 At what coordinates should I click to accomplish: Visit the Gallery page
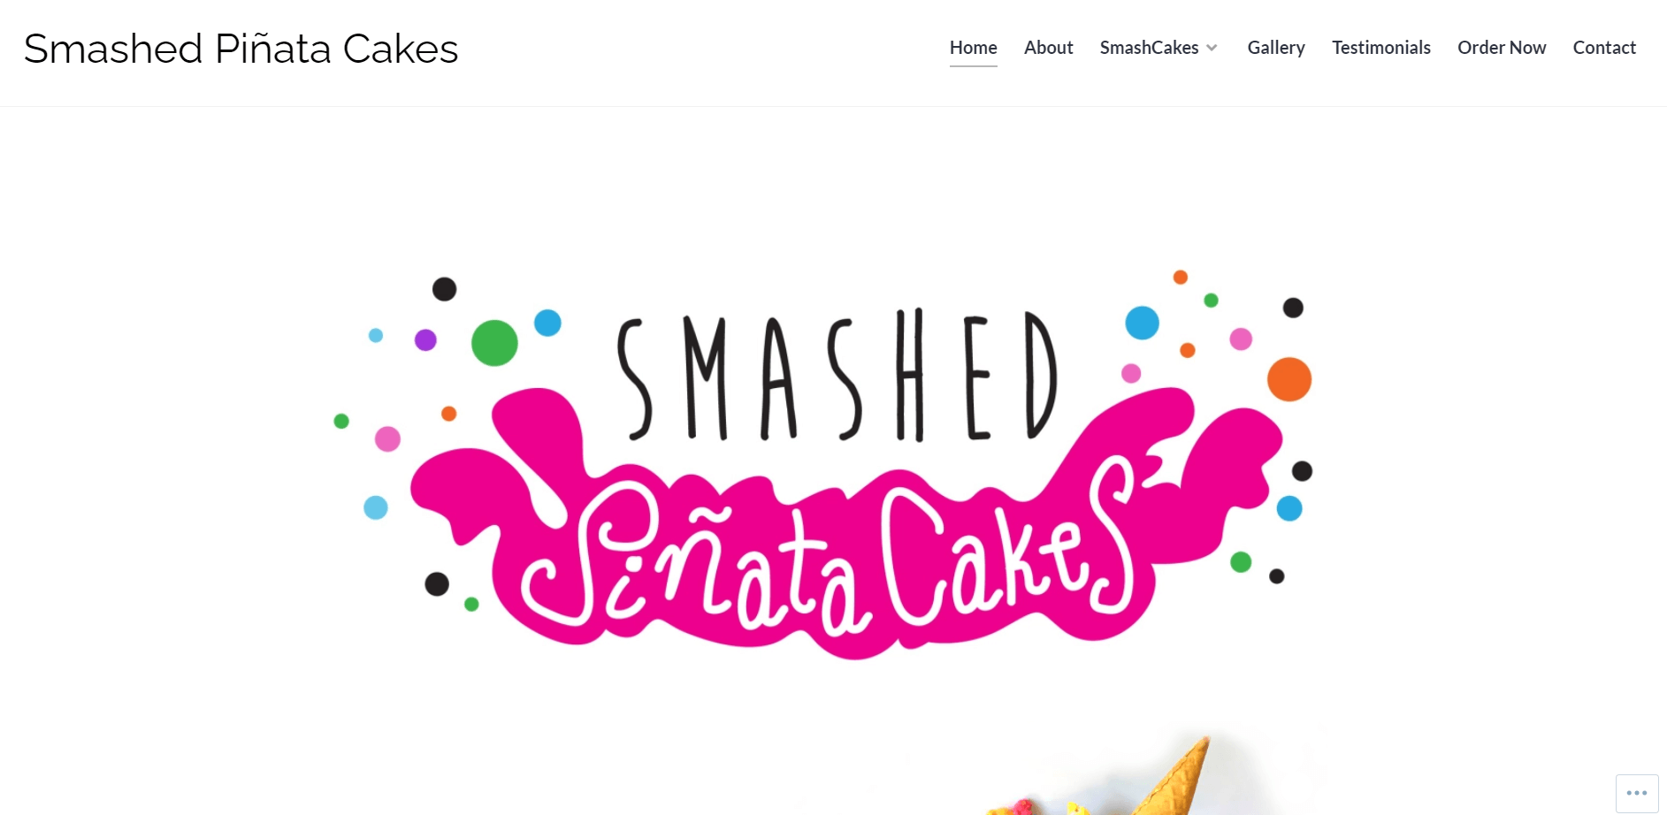click(1275, 48)
